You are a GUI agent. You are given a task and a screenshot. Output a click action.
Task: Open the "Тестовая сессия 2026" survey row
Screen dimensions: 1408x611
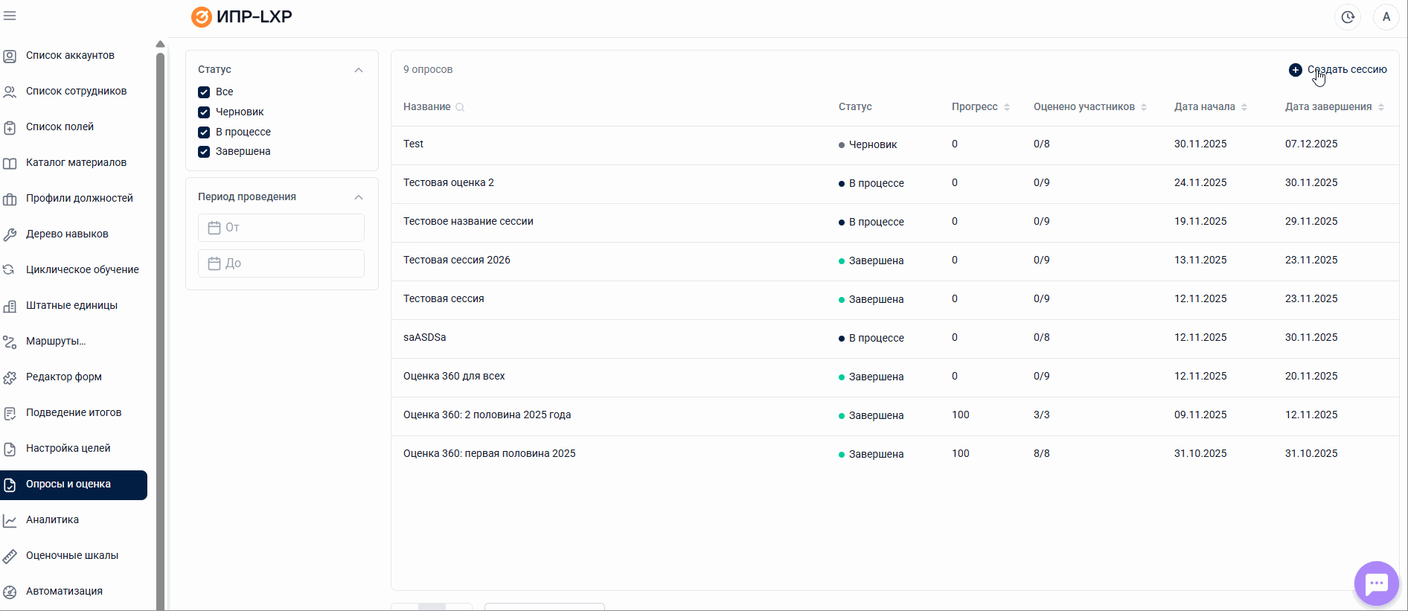(456, 260)
